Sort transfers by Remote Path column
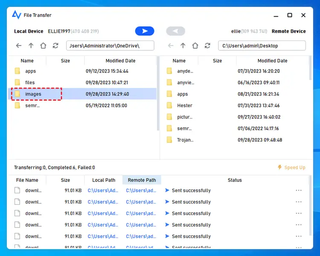 pyautogui.click(x=142, y=180)
